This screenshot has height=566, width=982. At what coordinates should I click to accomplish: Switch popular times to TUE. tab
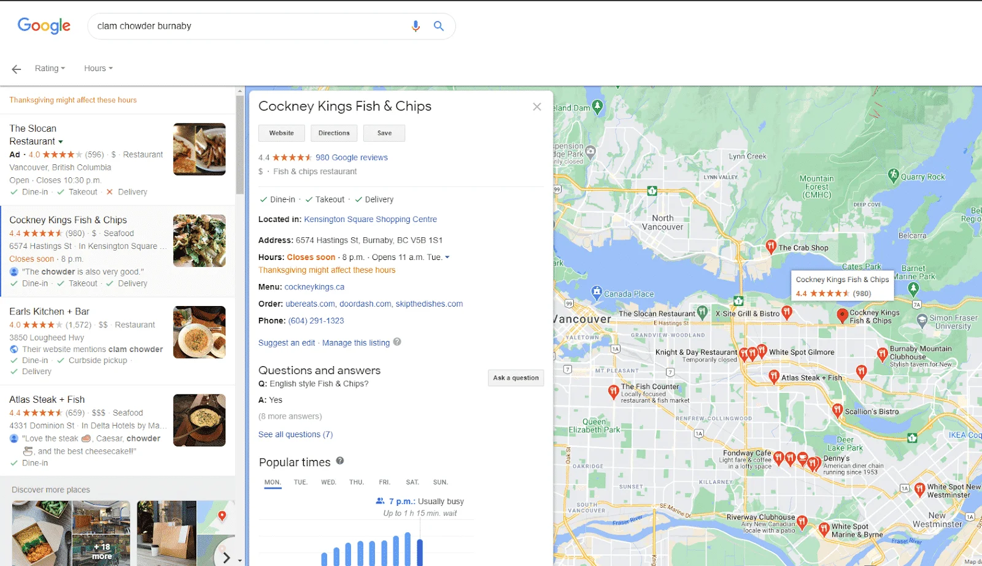(x=300, y=483)
